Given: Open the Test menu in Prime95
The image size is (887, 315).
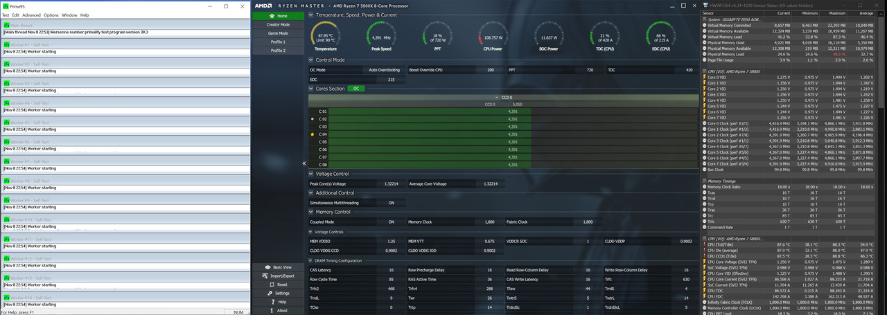Looking at the screenshot, I should click(x=6, y=15).
